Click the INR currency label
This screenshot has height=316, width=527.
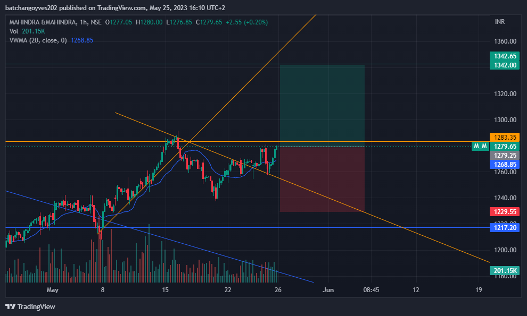point(499,21)
